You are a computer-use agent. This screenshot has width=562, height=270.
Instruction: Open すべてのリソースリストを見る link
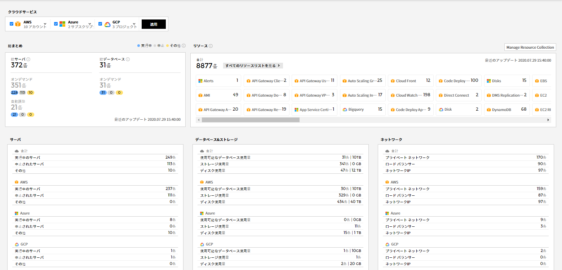point(253,66)
